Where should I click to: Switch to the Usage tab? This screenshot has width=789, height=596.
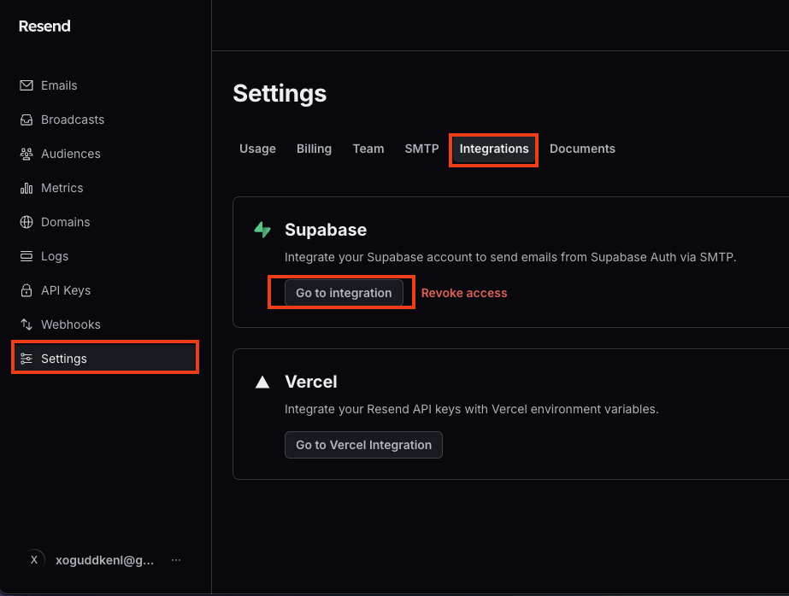(x=257, y=149)
